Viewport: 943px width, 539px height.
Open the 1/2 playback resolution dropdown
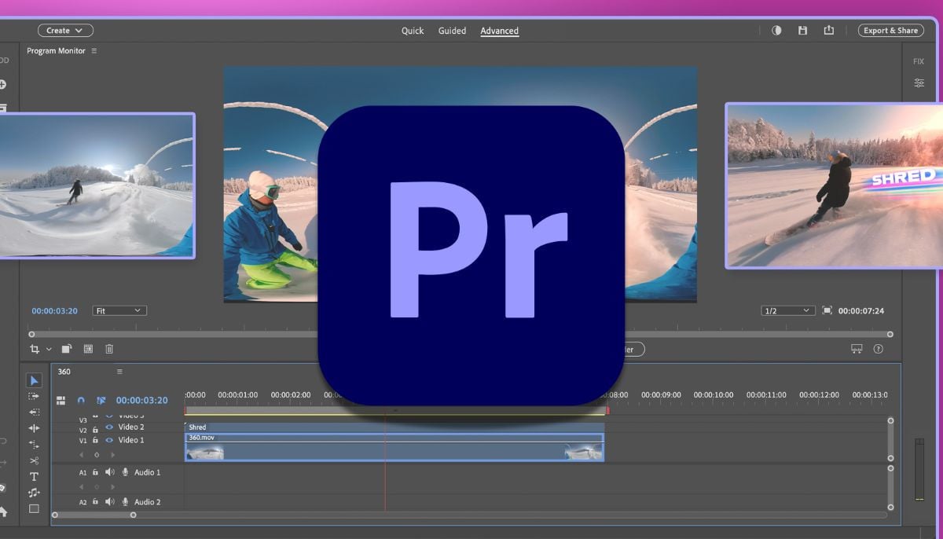tap(788, 311)
